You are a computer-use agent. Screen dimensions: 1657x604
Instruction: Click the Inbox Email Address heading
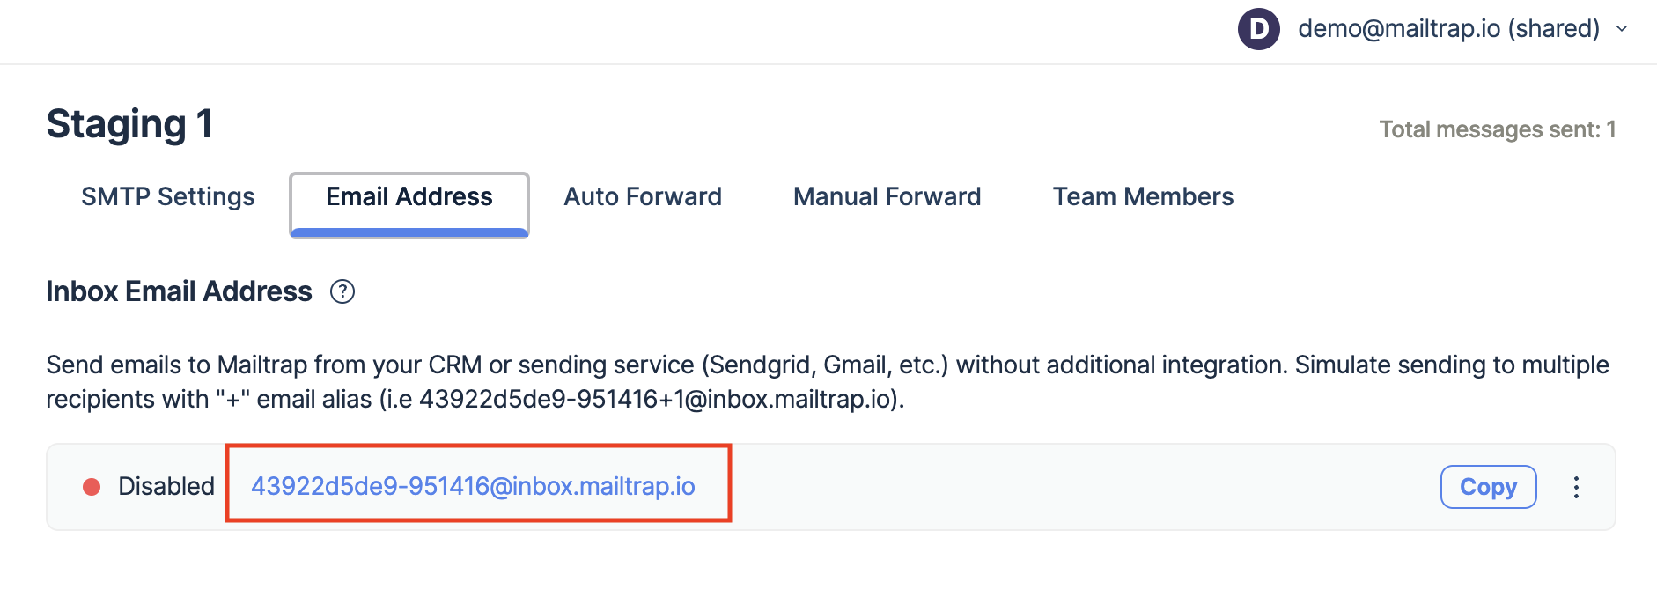click(179, 291)
